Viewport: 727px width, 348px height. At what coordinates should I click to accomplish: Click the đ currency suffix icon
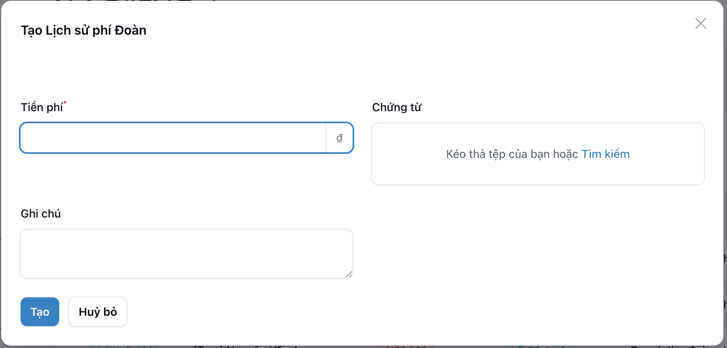pyautogui.click(x=339, y=138)
